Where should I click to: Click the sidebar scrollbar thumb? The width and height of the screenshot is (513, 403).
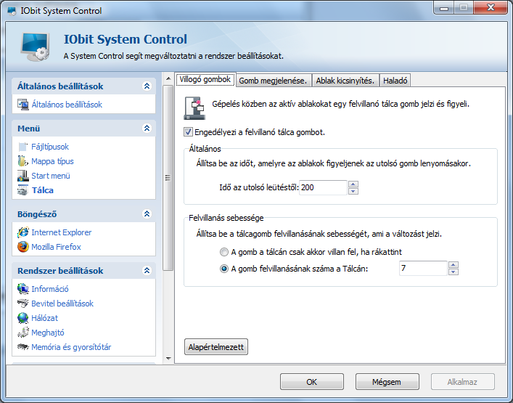tap(168, 178)
